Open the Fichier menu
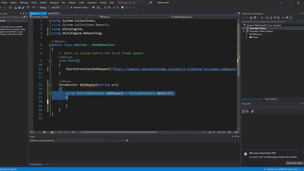 click(4, 2)
